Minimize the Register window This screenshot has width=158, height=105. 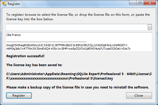pyautogui.click(x=133, y=3)
